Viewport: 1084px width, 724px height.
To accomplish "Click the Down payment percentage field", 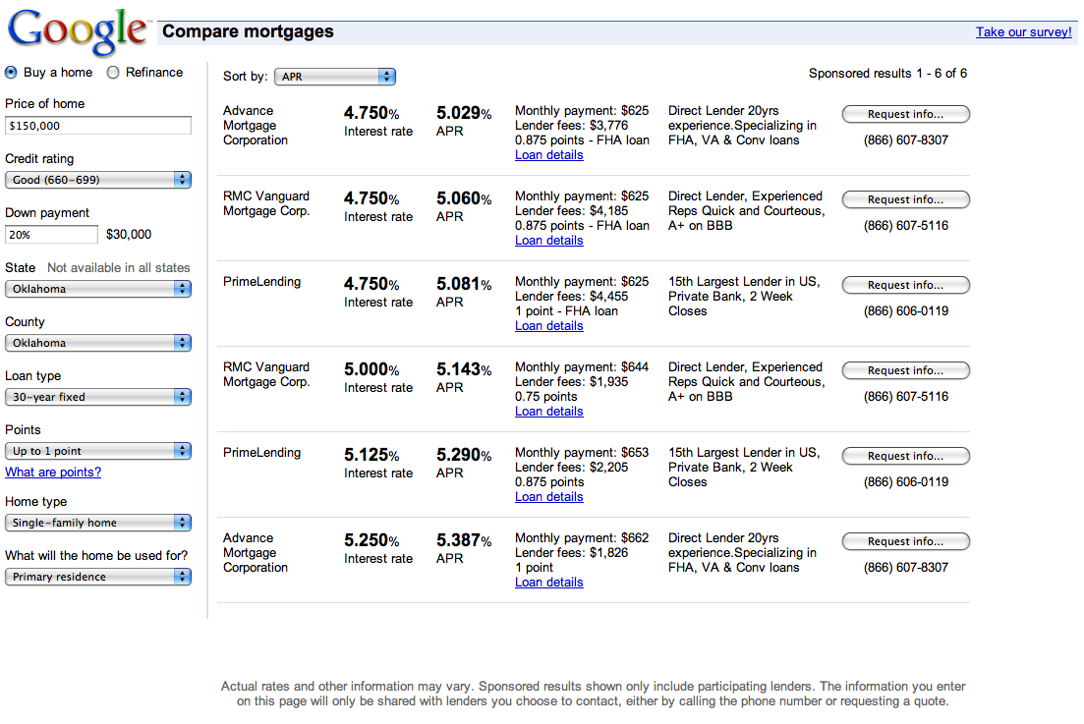I will (x=51, y=235).
